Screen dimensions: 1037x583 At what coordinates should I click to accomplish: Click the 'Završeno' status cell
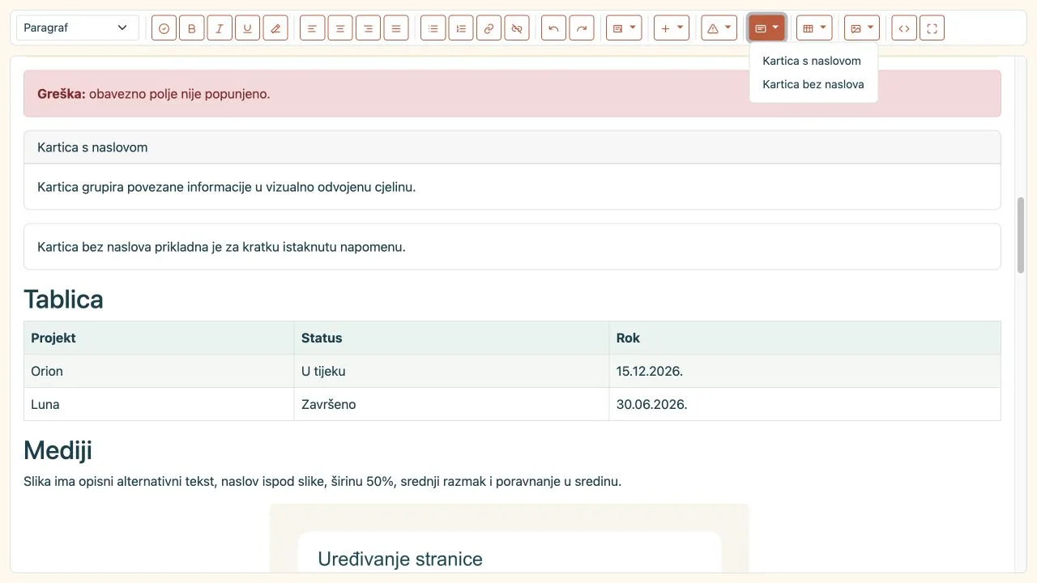pyautogui.click(x=451, y=404)
